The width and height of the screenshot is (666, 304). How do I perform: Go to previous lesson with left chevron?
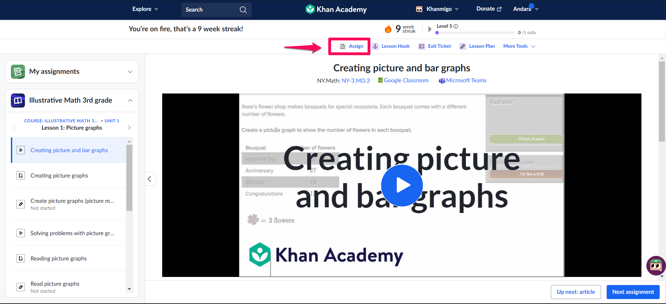tap(14, 128)
